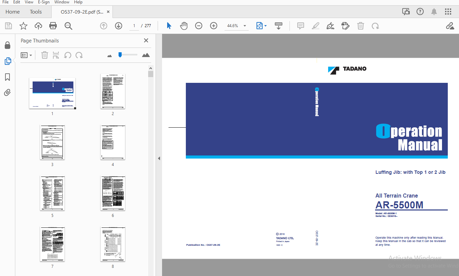This screenshot has height=276, width=459.
Task: Adjust the thumbnail size slider handle
Action: click(x=120, y=54)
